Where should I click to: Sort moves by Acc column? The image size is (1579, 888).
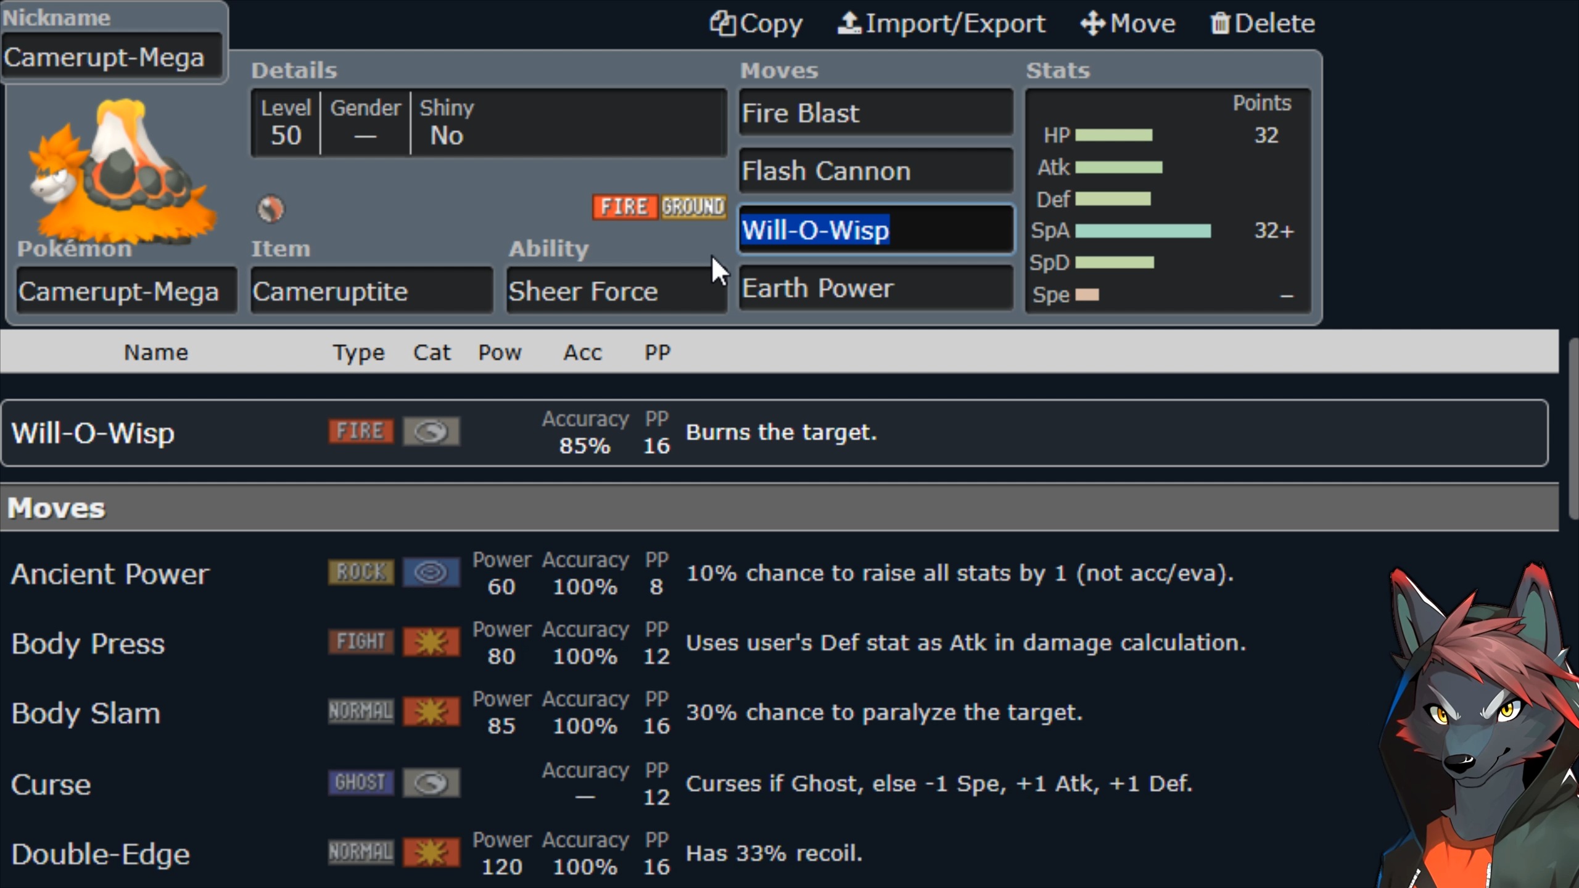coord(583,352)
